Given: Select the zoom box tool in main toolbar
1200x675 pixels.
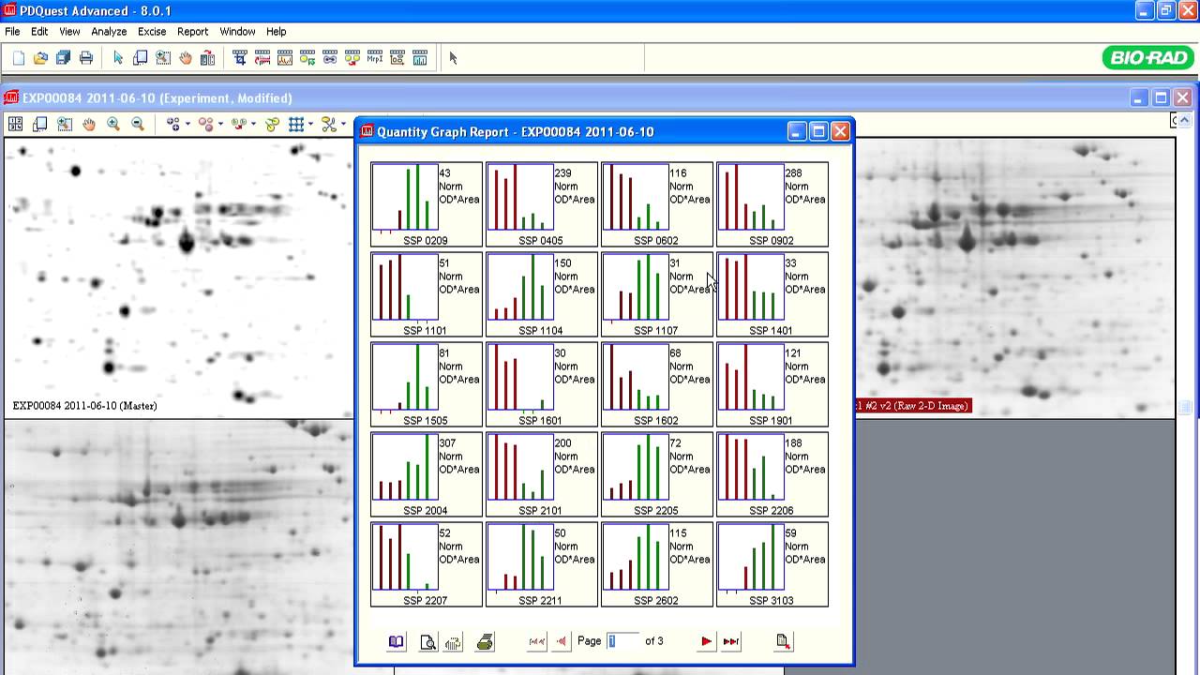Looking at the screenshot, I should point(163,58).
